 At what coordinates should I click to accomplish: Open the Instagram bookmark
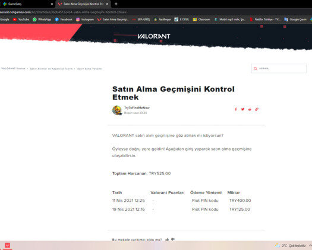click(85, 19)
